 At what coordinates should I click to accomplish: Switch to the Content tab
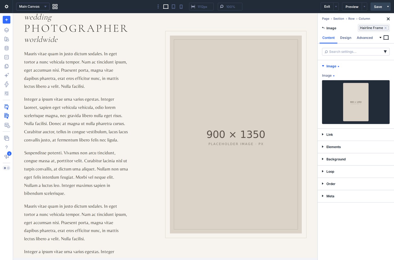tap(328, 38)
